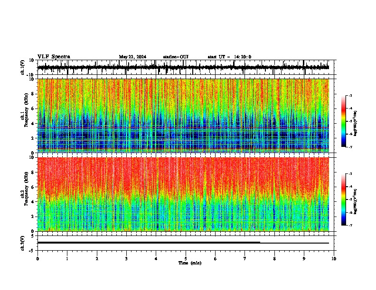Click the "Time (min)" x-axis label
The image size is (376, 290).
click(190, 263)
